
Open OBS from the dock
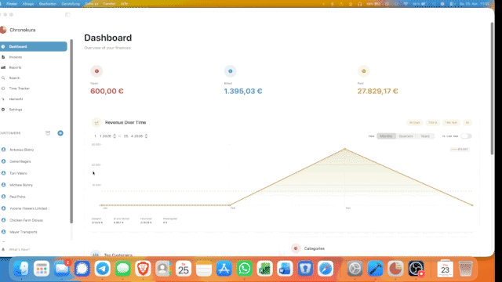tap(416, 269)
